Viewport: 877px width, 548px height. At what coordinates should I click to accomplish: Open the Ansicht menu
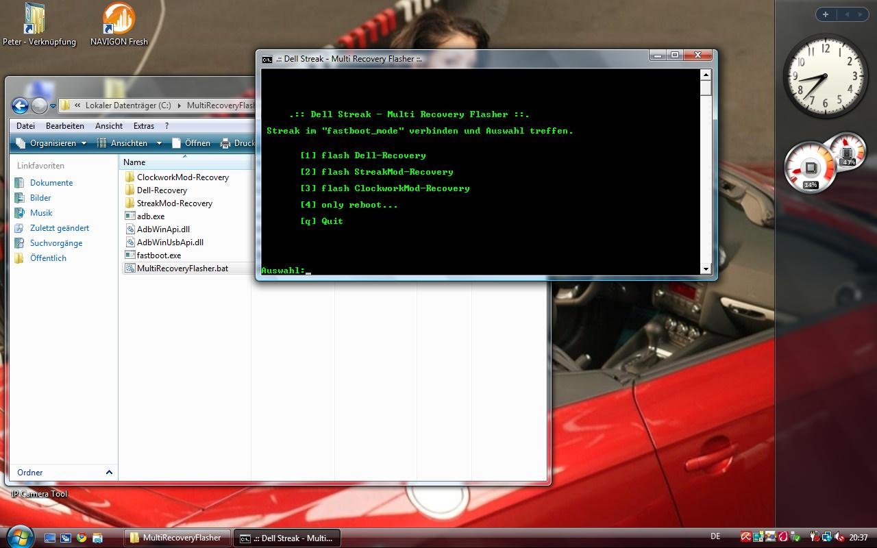(x=109, y=126)
